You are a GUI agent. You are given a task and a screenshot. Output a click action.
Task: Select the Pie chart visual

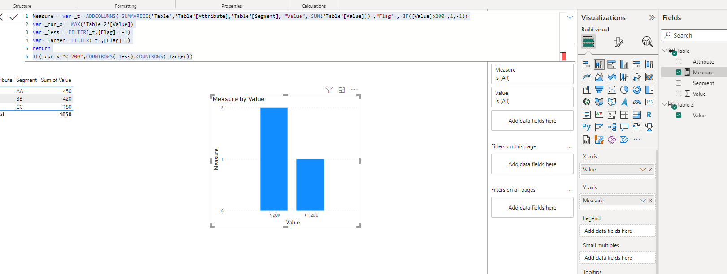[624, 90]
